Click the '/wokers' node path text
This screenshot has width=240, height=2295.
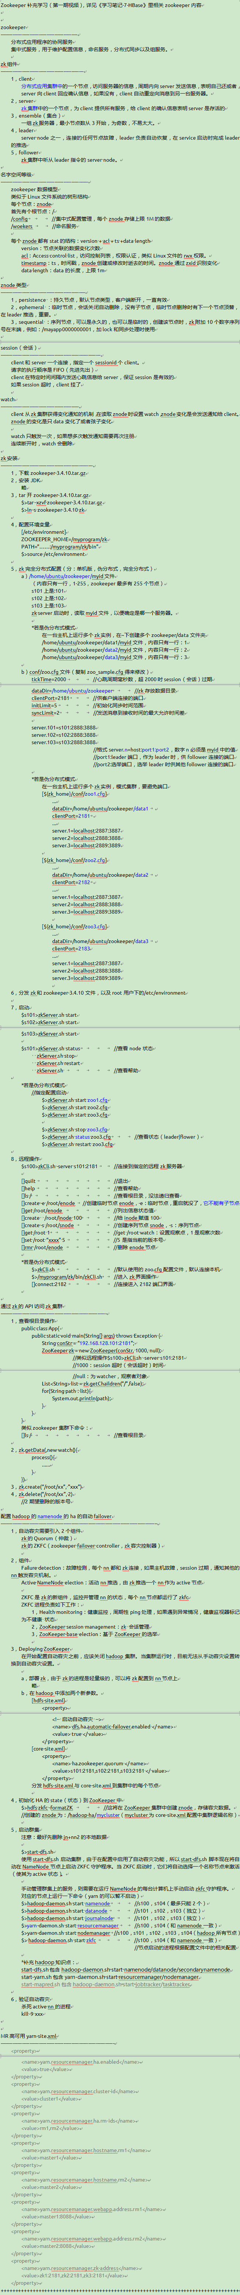tap(22, 225)
